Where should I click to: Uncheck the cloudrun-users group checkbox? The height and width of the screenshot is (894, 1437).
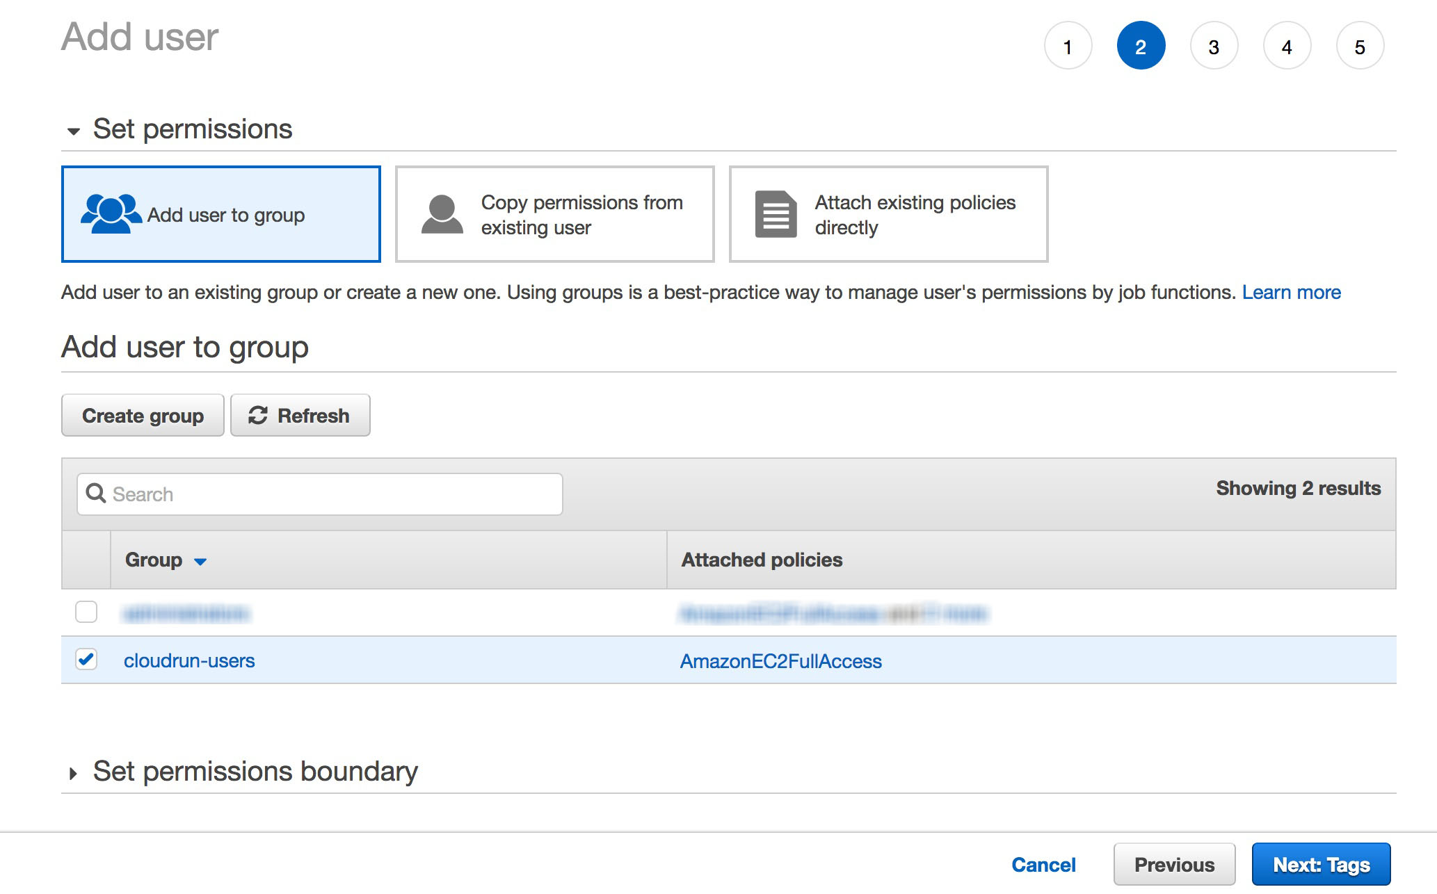(86, 659)
